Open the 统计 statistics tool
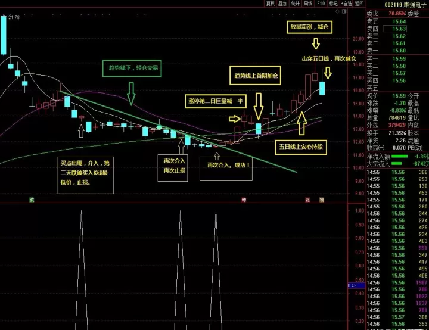The height and width of the screenshot is (330, 429). pos(295,4)
